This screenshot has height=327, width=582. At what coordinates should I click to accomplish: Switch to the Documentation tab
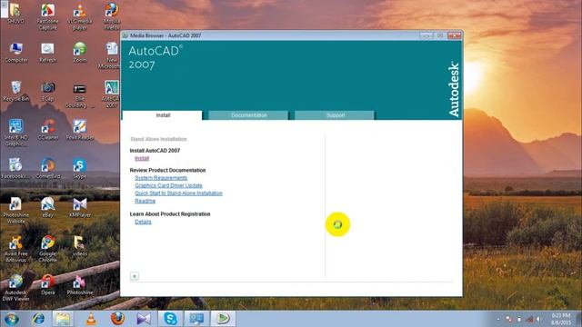(248, 115)
